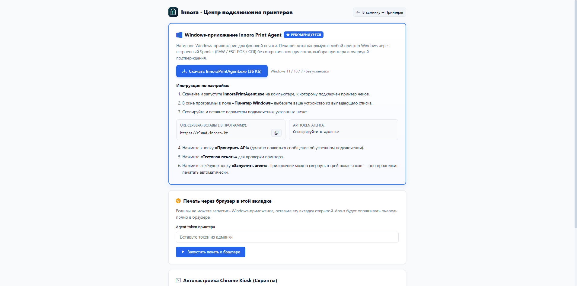Click instruction step 4 about 'Проверить API'
This screenshot has height=286, width=577.
273,148
